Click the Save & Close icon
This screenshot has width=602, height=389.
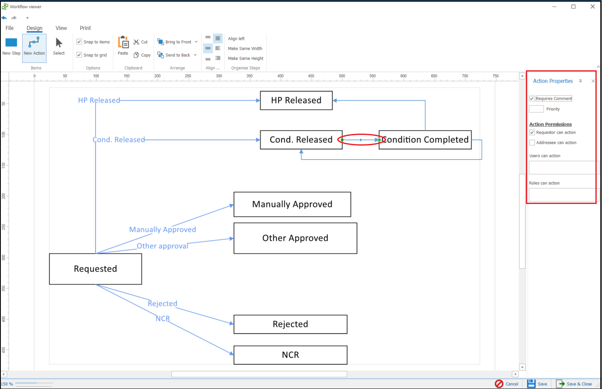(560, 384)
